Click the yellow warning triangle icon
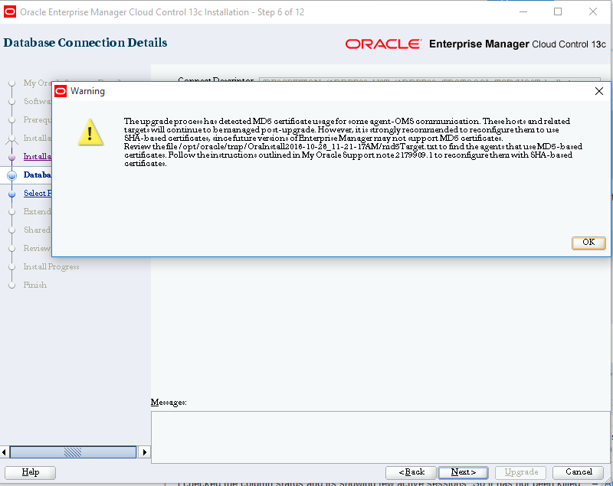Image resolution: width=613 pixels, height=486 pixels. click(x=90, y=132)
